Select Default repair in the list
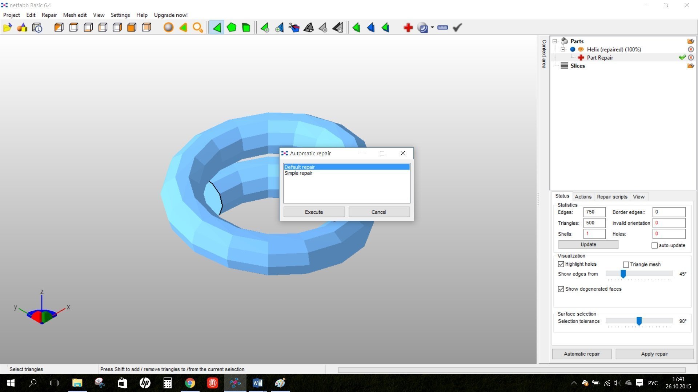This screenshot has width=698, height=392. [347, 167]
